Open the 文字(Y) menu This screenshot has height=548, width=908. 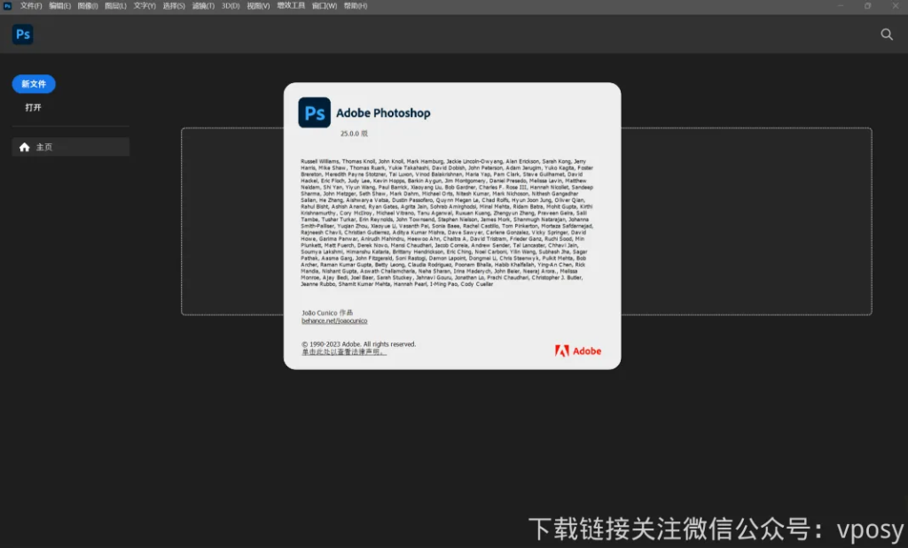145,6
